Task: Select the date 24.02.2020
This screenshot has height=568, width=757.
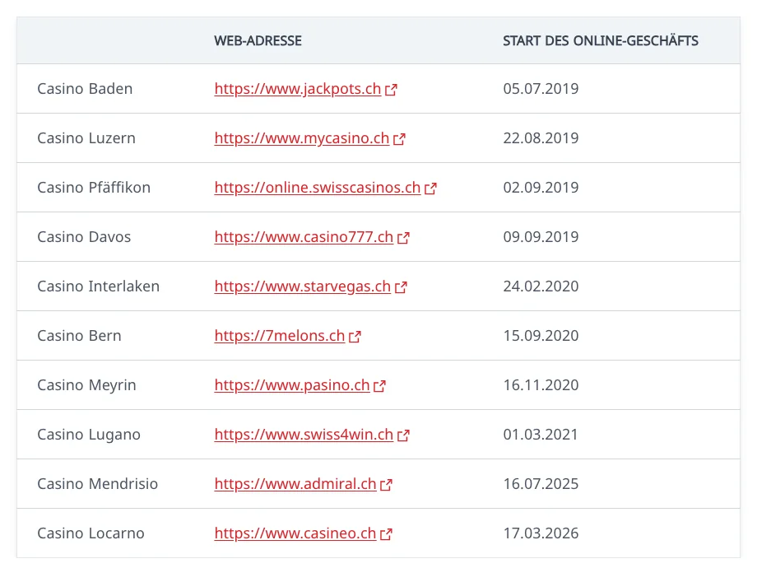Action: tap(541, 286)
